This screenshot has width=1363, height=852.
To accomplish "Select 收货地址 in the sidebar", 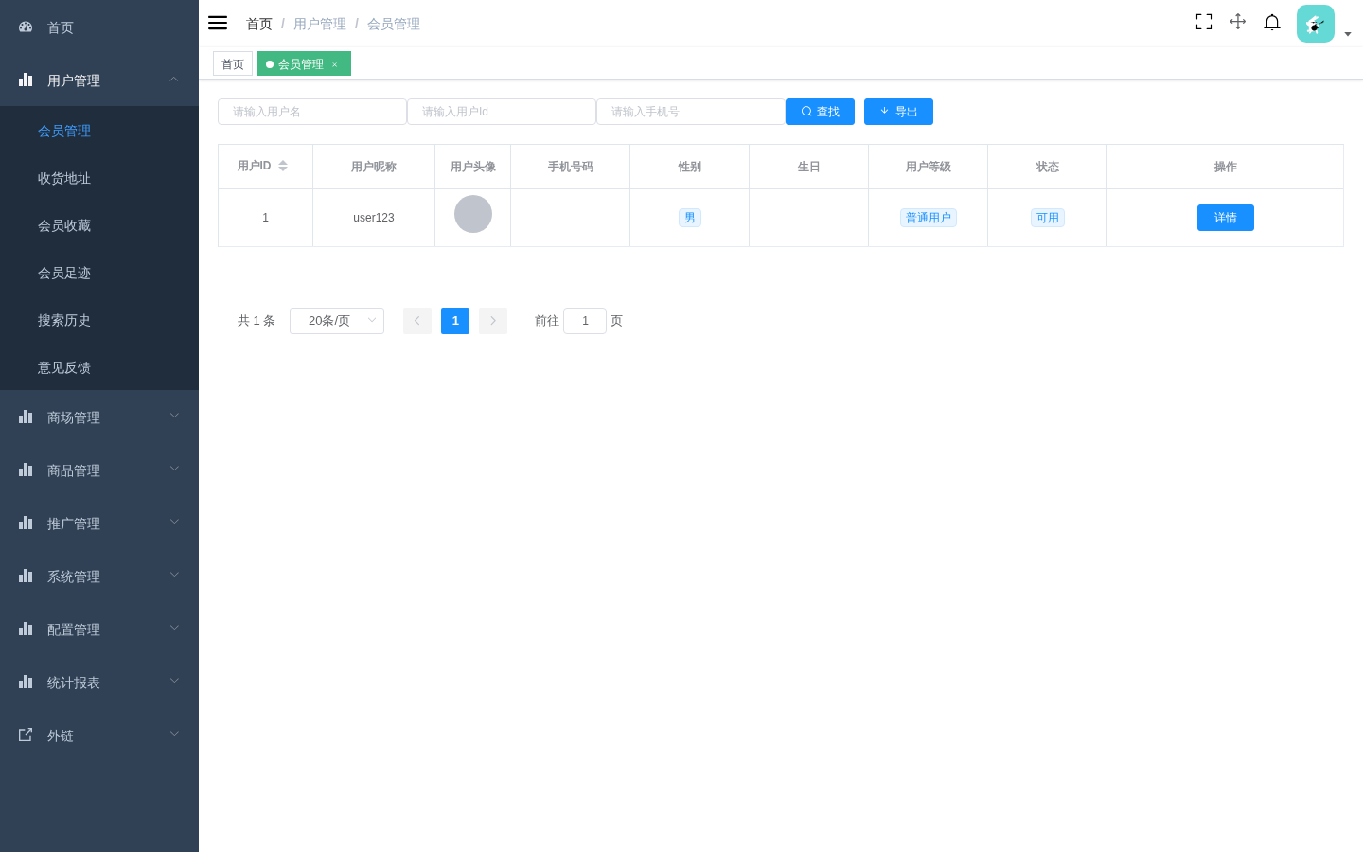I will (x=99, y=178).
